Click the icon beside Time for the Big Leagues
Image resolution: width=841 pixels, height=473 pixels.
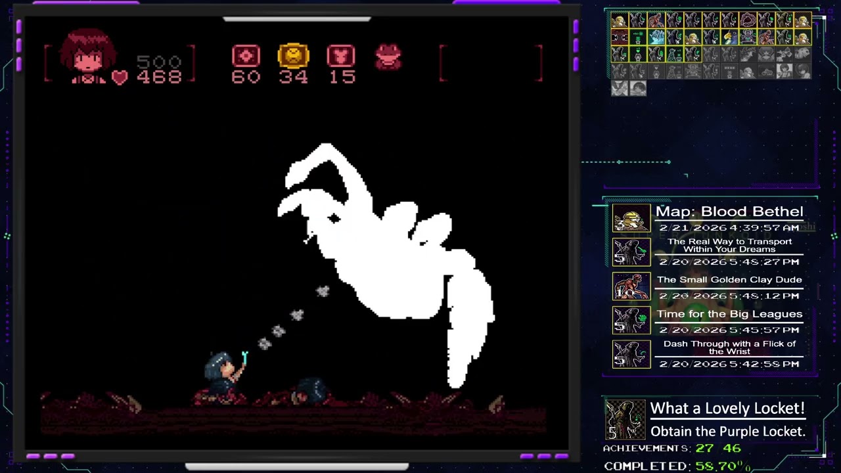pos(631,321)
